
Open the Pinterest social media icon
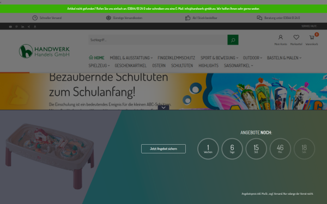coord(16,27)
